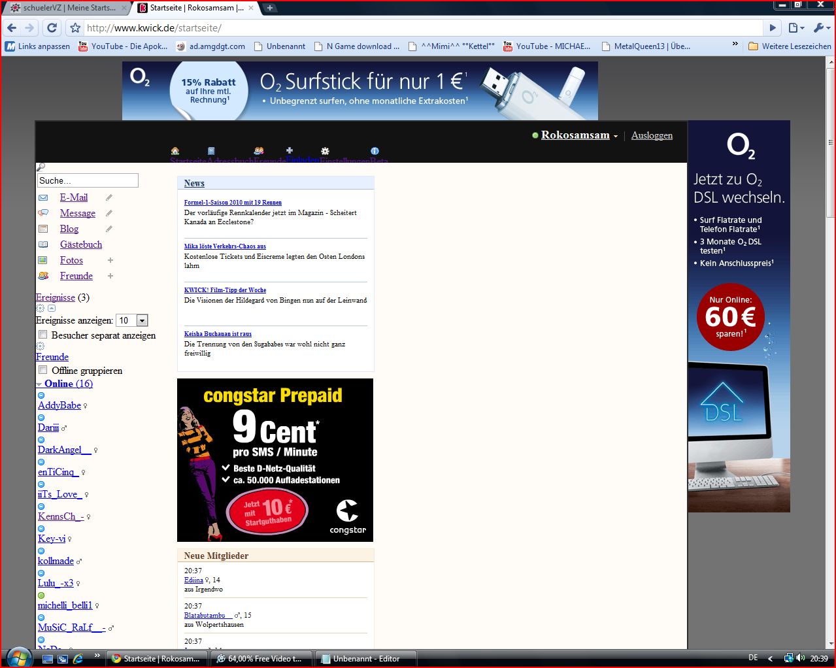Open new member Ediina's profile
Screen dimensions: 836x668
[193, 580]
